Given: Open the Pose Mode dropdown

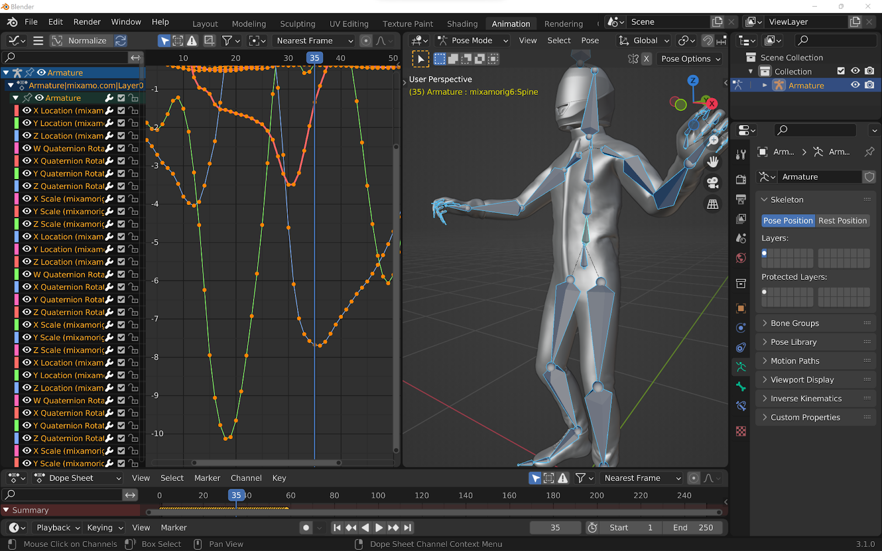Looking at the screenshot, I should point(472,41).
